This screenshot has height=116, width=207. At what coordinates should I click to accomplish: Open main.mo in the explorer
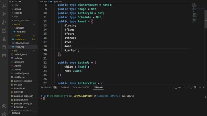pyautogui.click(x=20, y=39)
